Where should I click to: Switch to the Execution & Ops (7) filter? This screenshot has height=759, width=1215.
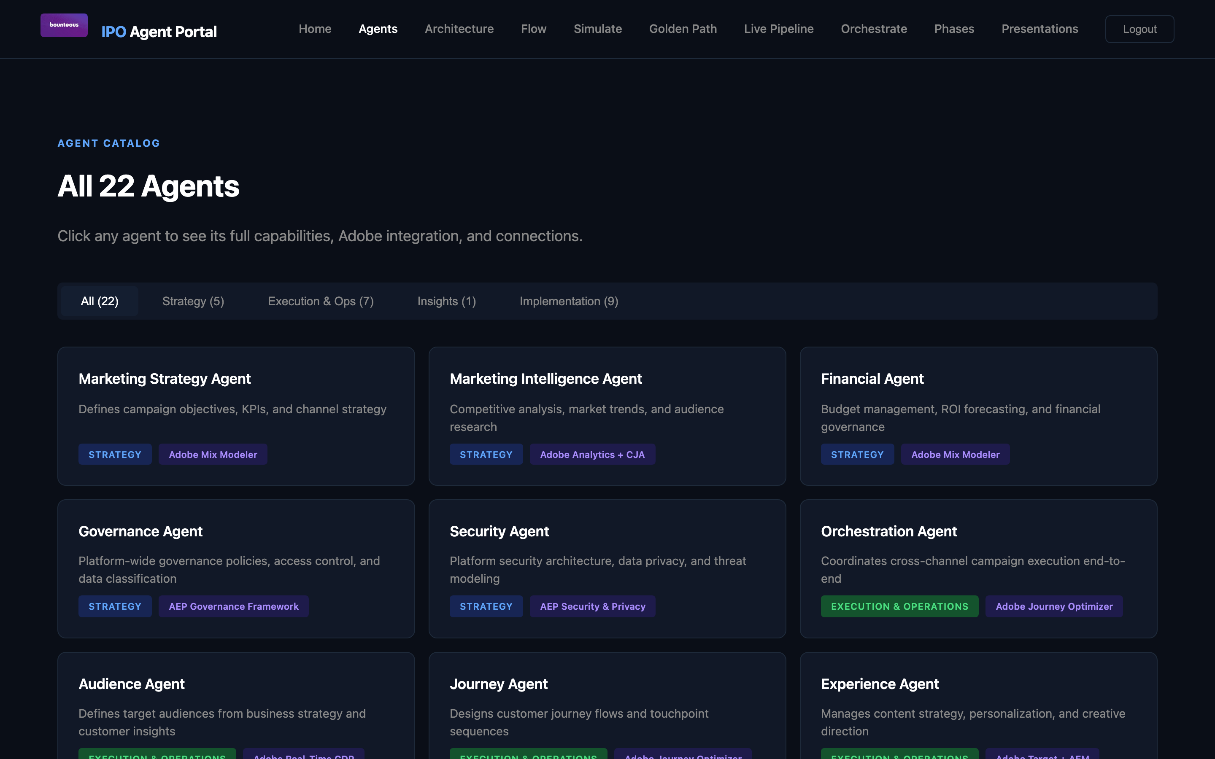coord(320,301)
